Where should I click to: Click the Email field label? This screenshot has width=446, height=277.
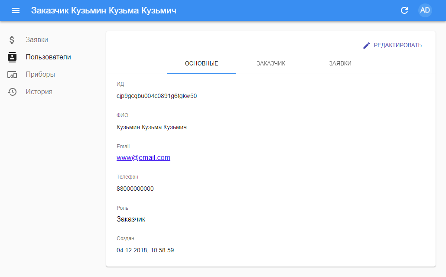point(123,147)
